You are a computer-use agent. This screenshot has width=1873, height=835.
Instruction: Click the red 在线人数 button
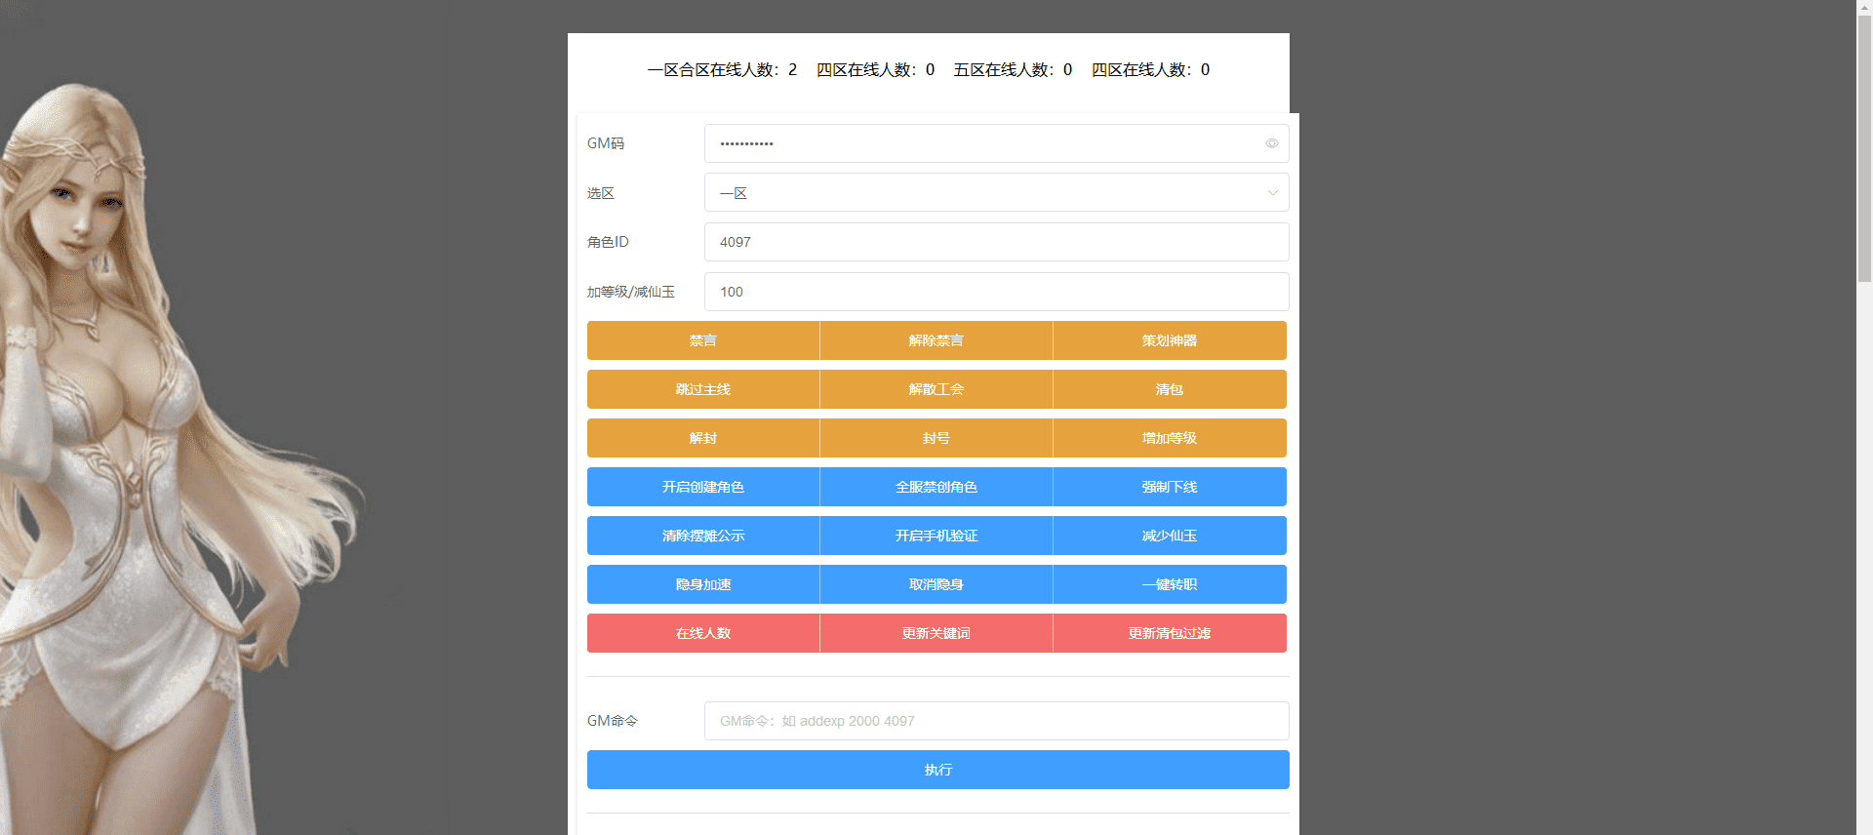(x=703, y=633)
